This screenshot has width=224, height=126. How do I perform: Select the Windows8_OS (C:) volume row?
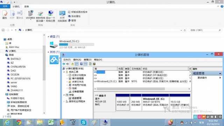[142, 82]
